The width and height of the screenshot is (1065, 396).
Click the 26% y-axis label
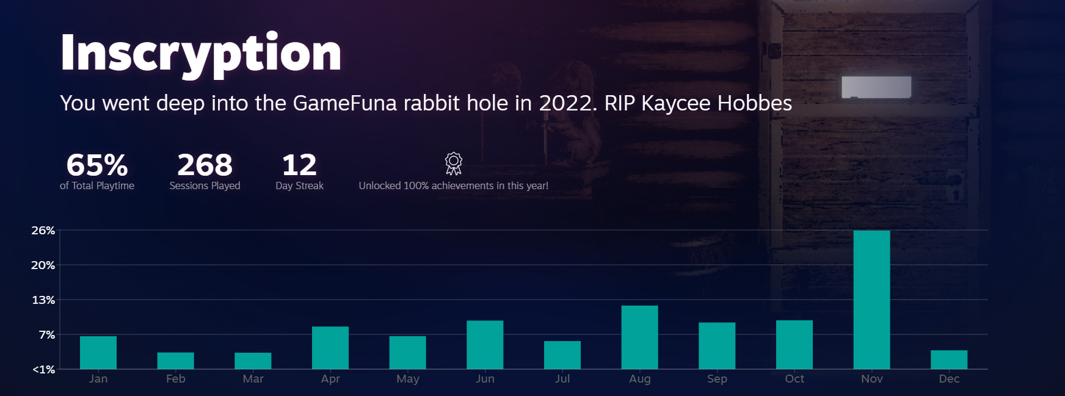coord(43,231)
